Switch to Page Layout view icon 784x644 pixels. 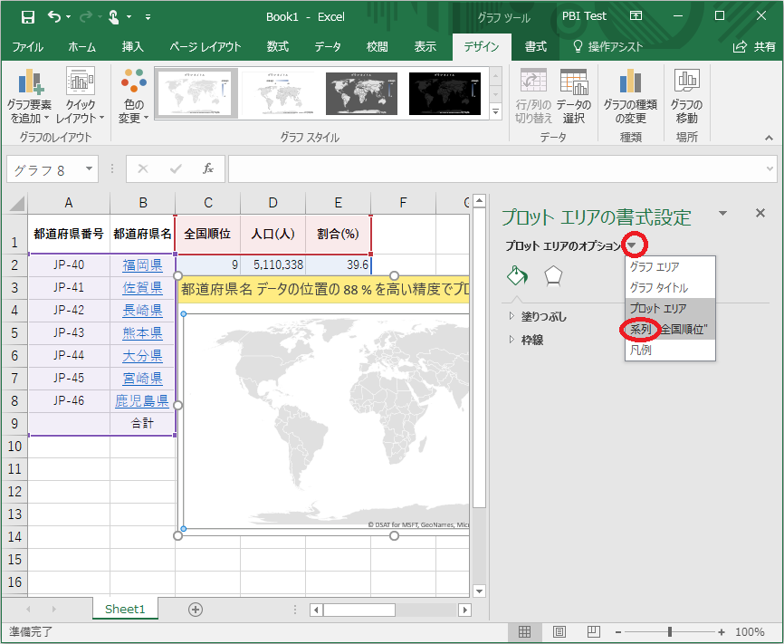(x=559, y=631)
